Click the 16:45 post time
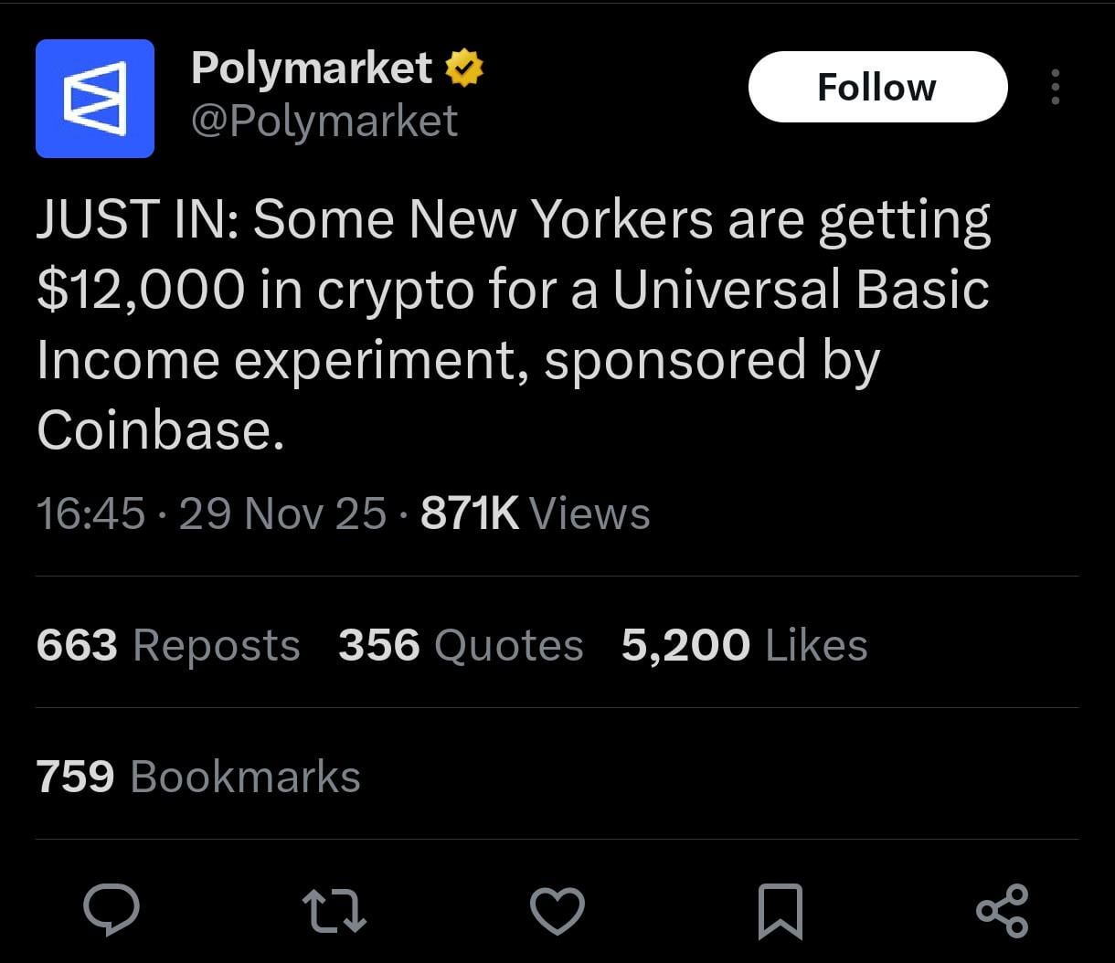 tap(90, 513)
